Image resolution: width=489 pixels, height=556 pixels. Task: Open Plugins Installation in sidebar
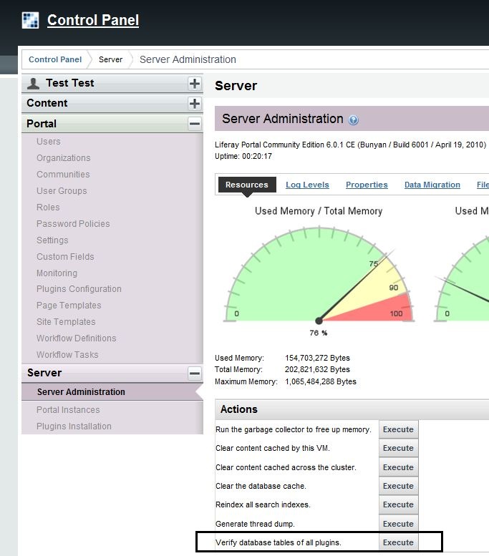74,426
